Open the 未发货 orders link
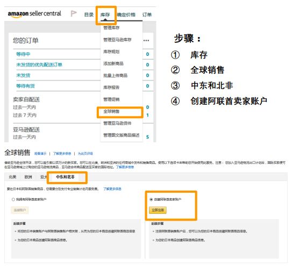 pos(23,75)
